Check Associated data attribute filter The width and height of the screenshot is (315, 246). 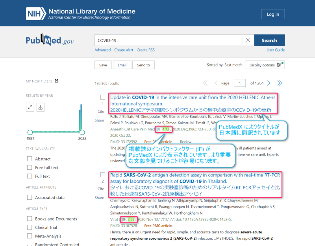(x=30, y=197)
